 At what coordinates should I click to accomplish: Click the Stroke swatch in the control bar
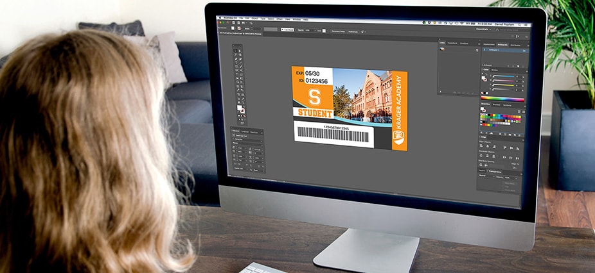coord(239,29)
